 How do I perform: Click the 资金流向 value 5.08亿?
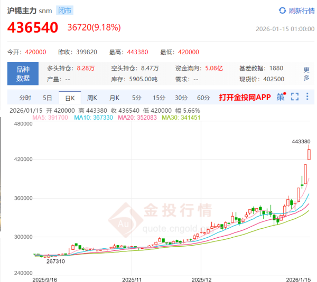(x=214, y=68)
